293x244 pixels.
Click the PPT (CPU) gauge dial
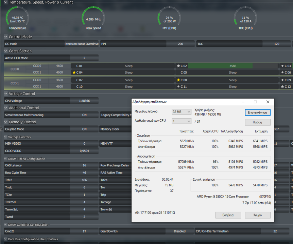(x=169, y=19)
